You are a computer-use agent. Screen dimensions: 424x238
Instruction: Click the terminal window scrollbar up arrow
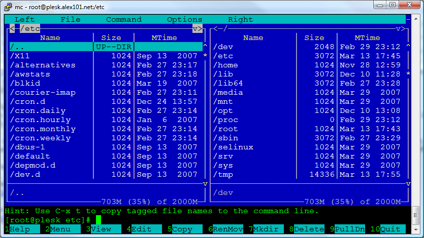tap(416, 19)
